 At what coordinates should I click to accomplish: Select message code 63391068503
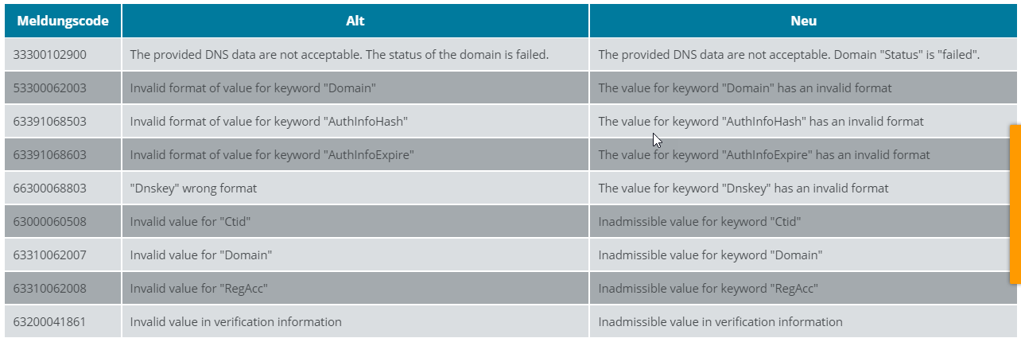click(50, 122)
